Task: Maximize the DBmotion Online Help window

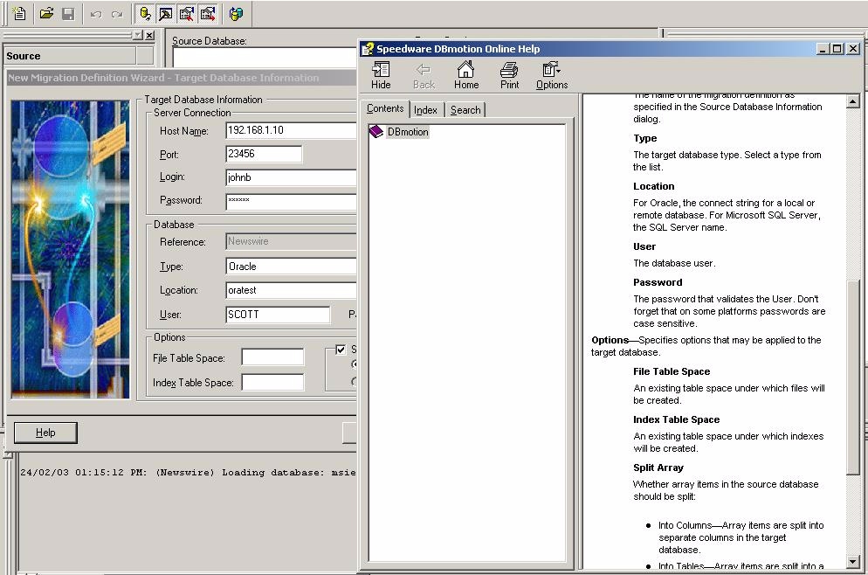Action: (837, 49)
